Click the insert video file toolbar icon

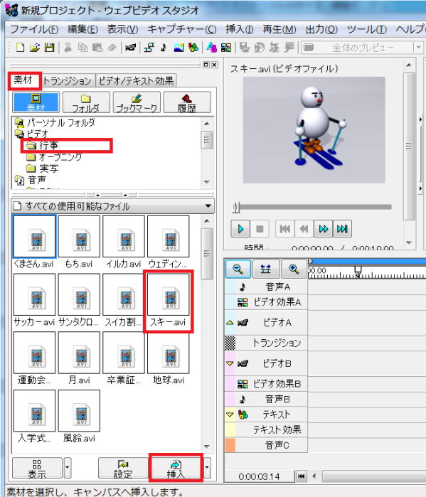(x=149, y=48)
